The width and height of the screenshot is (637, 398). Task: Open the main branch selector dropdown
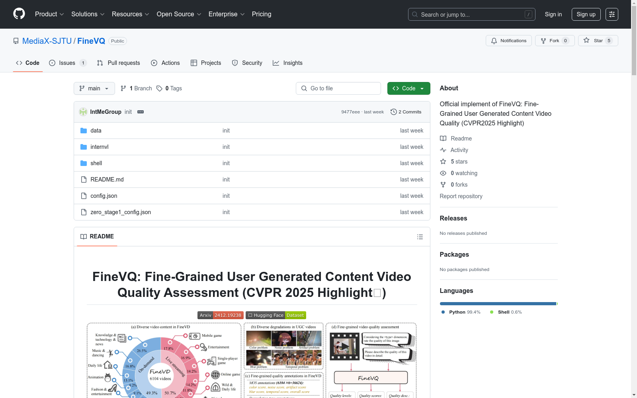pos(94,88)
